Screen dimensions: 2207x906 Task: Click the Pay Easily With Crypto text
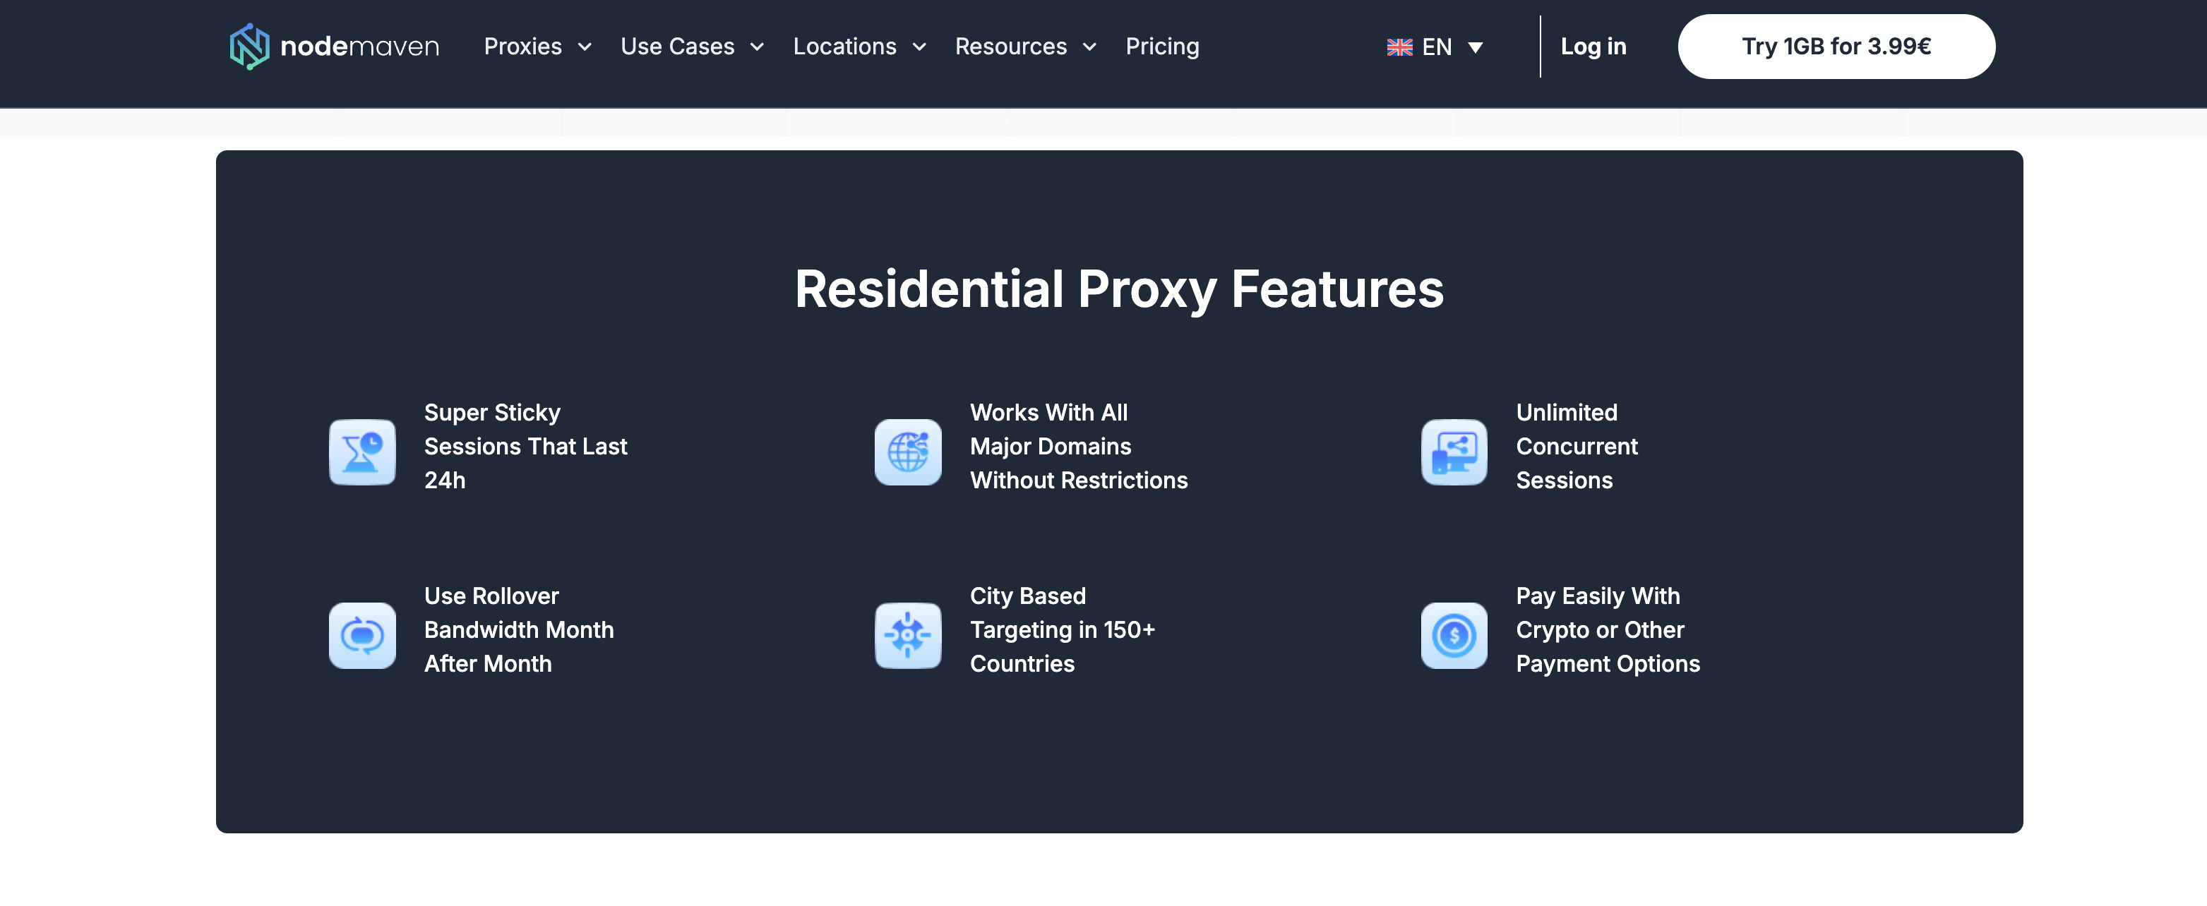coord(1608,629)
